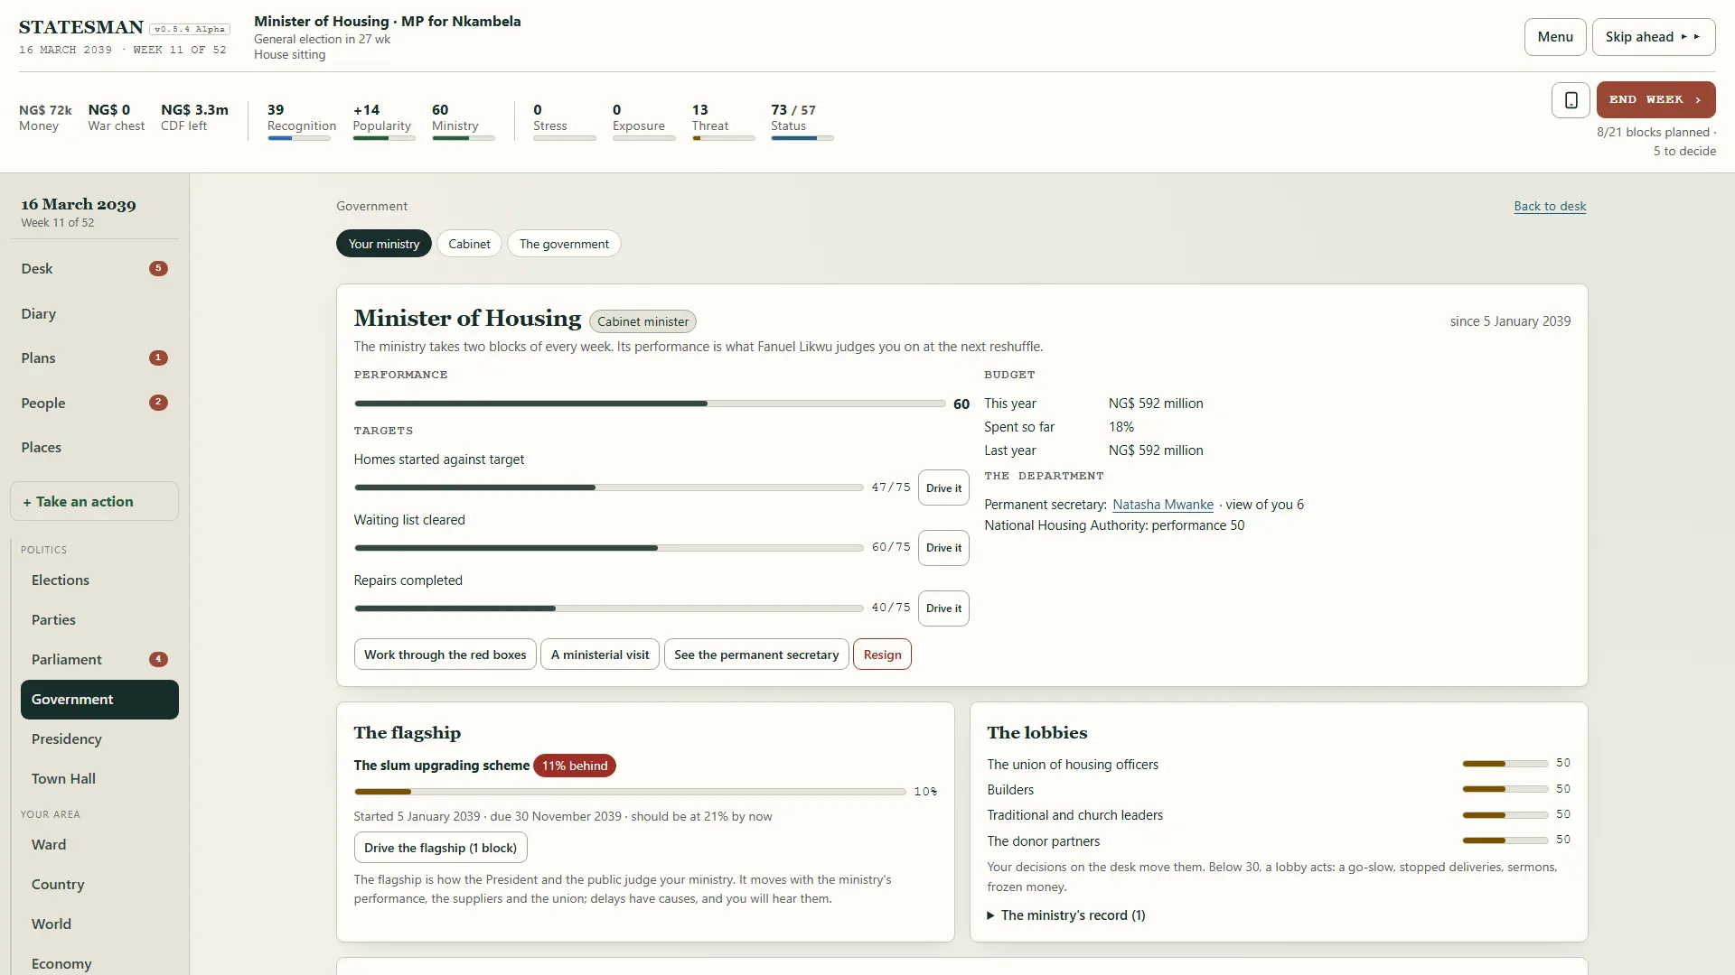This screenshot has width=1735, height=975.
Task: Click the Cabinet minister badge
Action: click(x=642, y=321)
